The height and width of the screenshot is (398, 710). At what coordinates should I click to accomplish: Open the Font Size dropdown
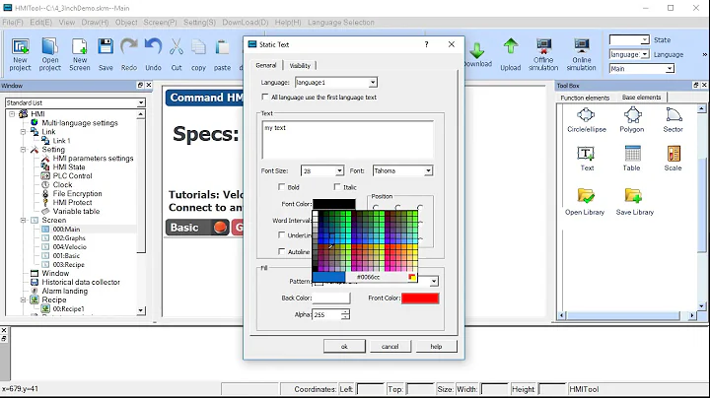[x=339, y=170]
